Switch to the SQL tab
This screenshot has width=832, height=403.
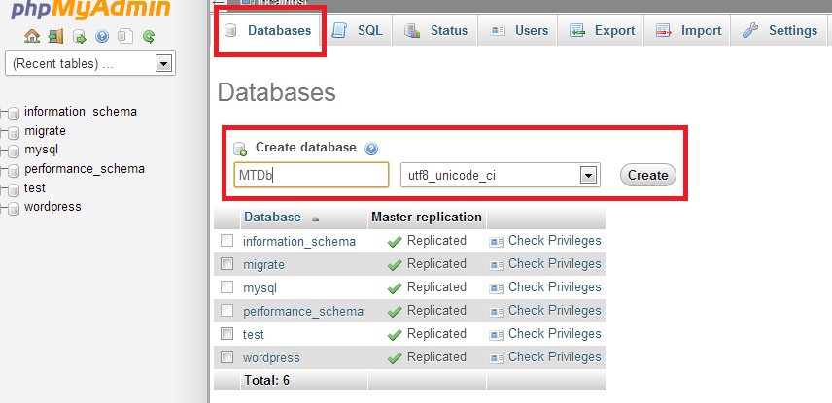coord(358,30)
